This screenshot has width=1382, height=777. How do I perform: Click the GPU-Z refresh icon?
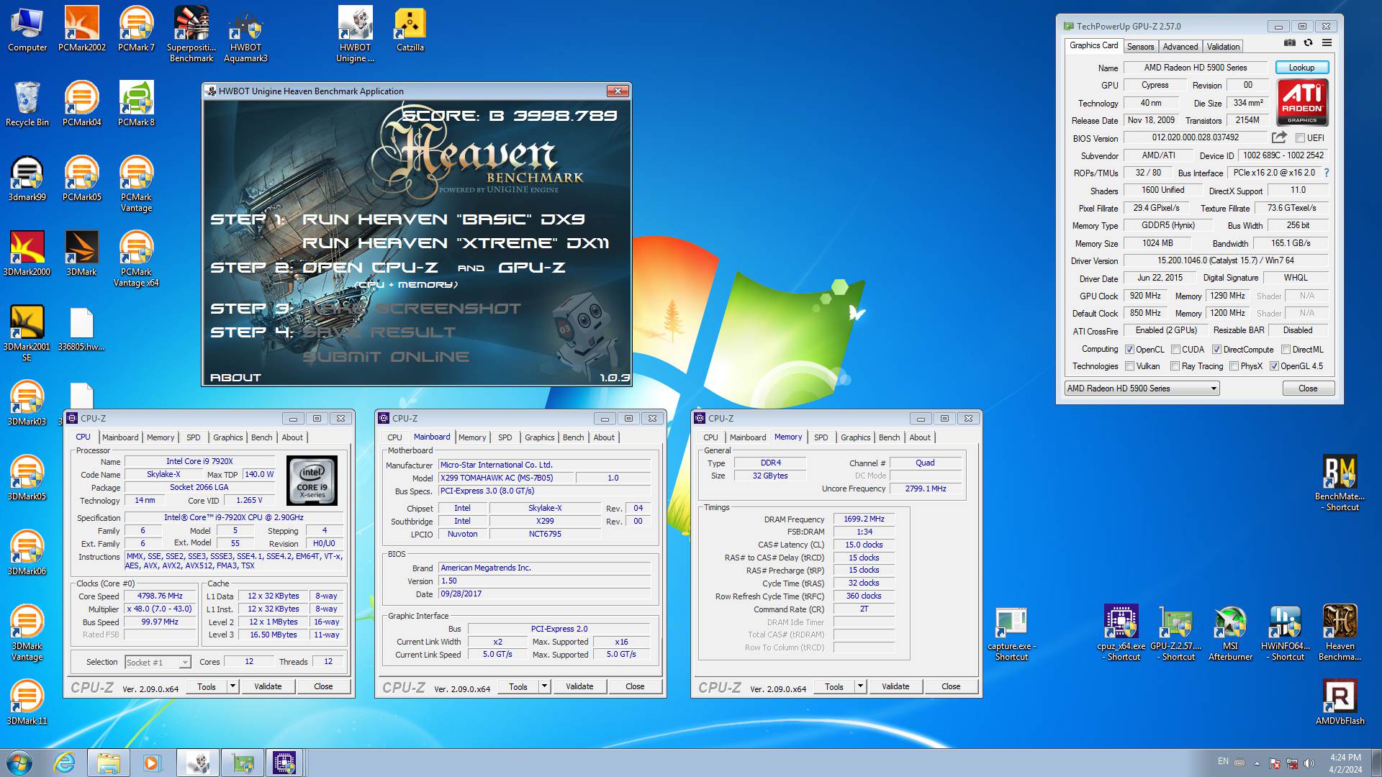1309,43
